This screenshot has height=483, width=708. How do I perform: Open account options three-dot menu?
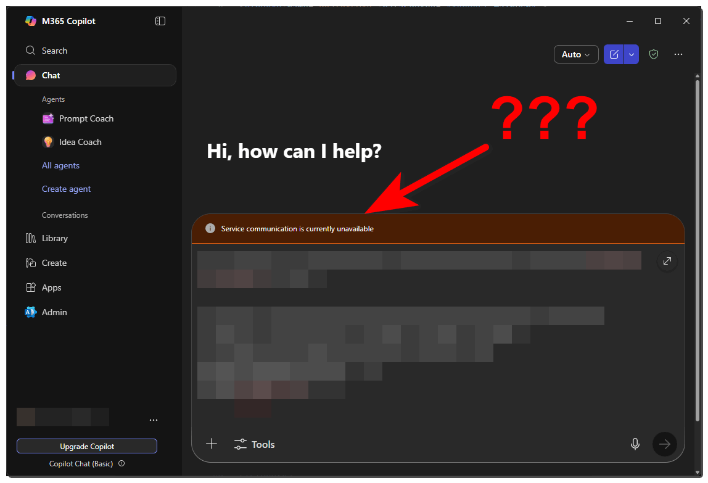coord(154,419)
